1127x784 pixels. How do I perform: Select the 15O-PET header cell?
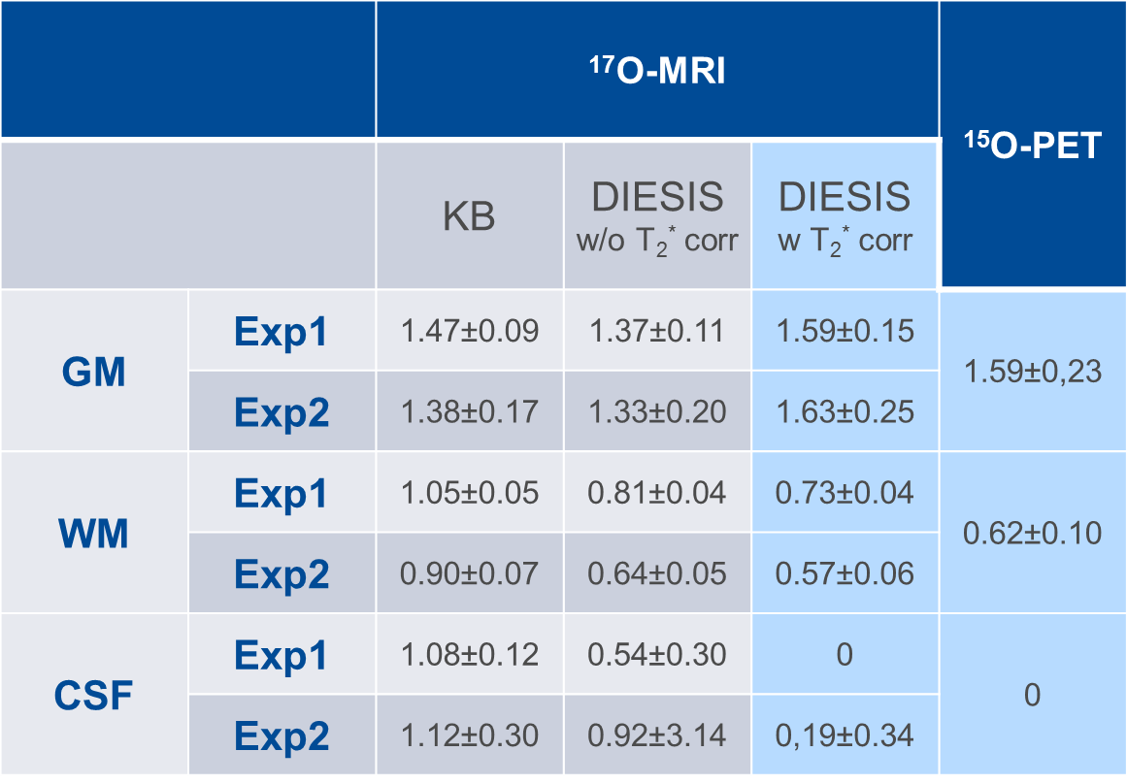1032,146
